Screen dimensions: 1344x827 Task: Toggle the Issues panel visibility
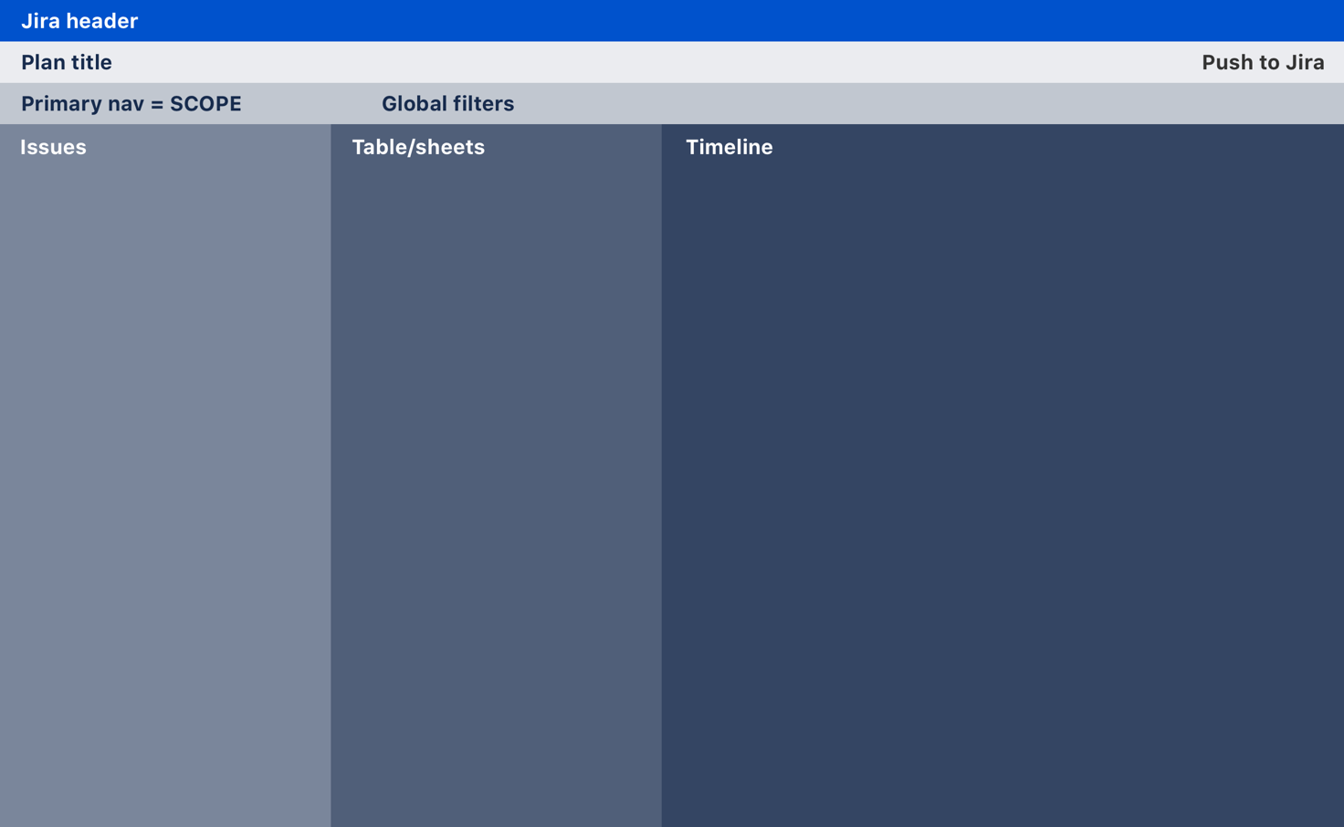click(x=53, y=147)
